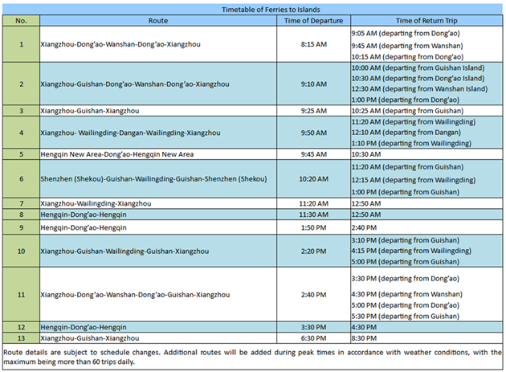506x372 pixels.
Task: Click '12:15 AM (departing from Wailingding)'
Action: 414,180
